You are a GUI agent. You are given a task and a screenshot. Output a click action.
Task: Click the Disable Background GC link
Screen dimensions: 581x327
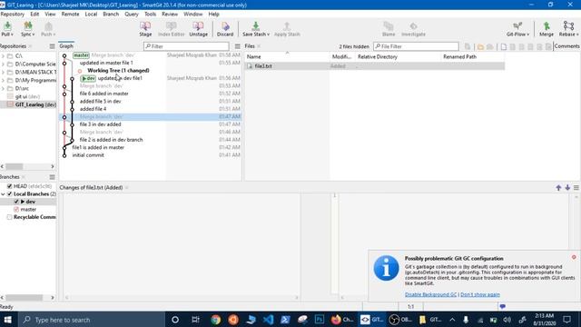pos(430,294)
